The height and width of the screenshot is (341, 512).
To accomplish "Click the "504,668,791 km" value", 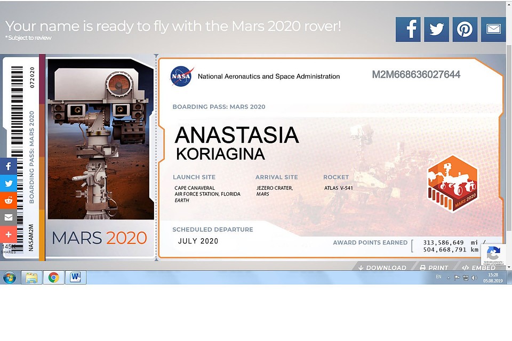I will pos(451,250).
